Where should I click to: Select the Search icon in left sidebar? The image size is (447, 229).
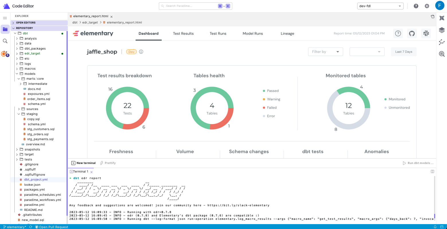[x=5, y=41]
